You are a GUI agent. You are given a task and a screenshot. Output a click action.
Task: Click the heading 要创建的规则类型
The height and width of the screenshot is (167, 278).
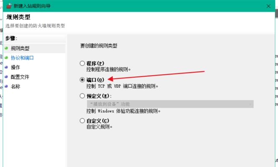pos(99,46)
